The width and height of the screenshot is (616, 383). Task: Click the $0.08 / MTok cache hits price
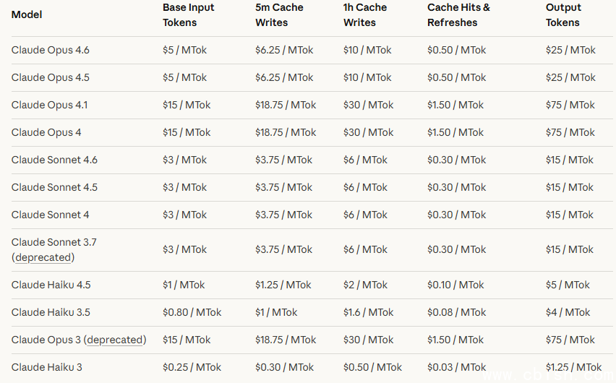(x=456, y=312)
